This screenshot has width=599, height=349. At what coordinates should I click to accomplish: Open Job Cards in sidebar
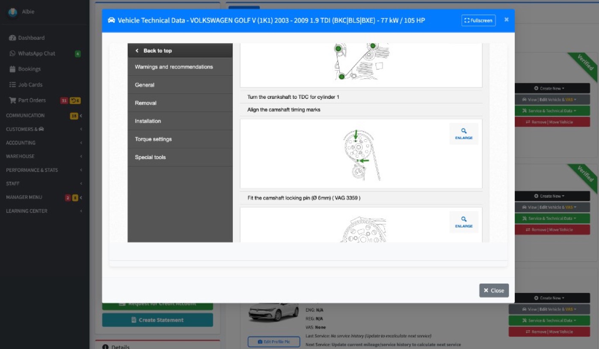30,85
